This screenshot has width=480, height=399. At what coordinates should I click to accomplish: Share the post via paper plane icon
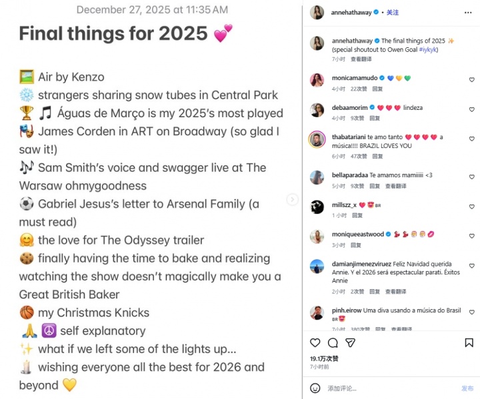pyautogui.click(x=350, y=343)
